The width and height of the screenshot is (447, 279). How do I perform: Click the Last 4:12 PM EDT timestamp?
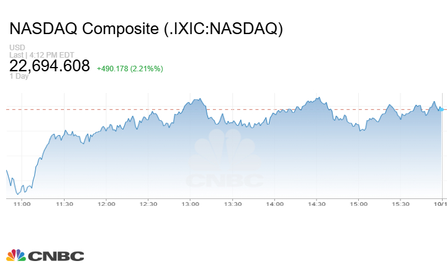point(40,55)
